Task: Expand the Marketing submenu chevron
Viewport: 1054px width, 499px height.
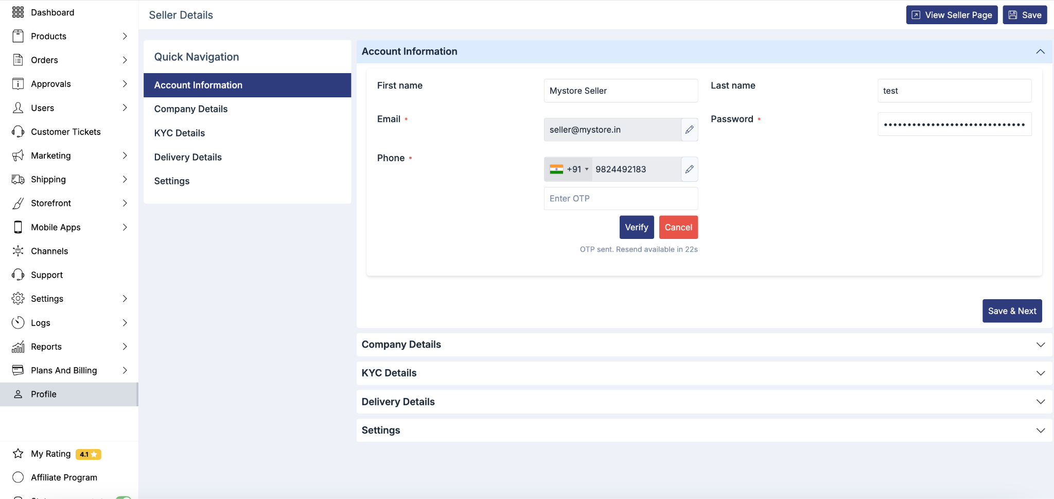Action: coord(125,156)
